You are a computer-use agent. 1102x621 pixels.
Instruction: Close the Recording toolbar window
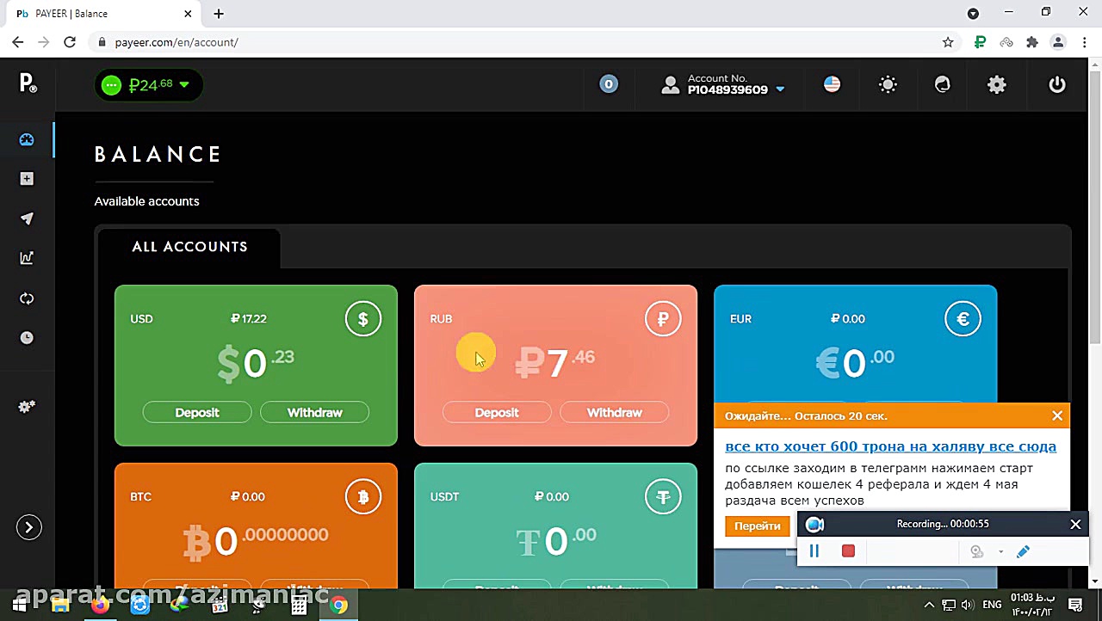[1075, 524]
